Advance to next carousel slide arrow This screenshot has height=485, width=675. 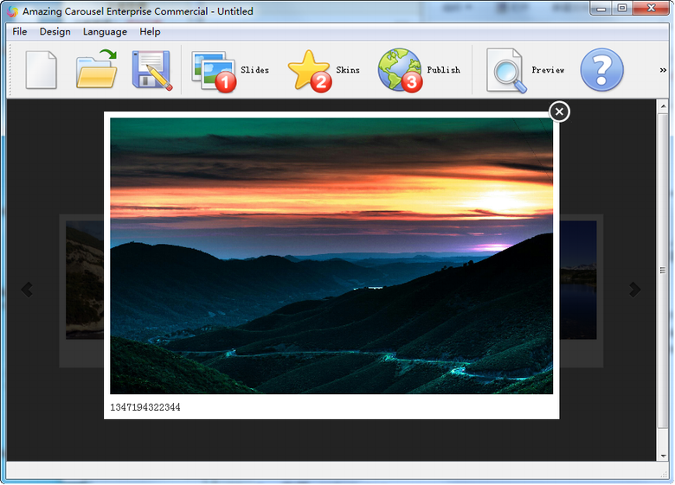(x=635, y=290)
